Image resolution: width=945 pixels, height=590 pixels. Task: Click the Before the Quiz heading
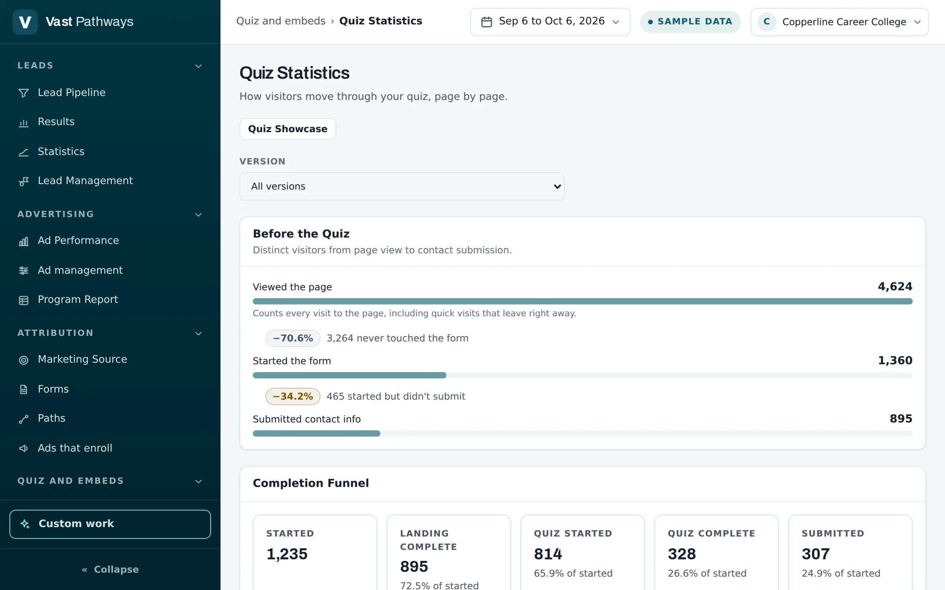[301, 234]
